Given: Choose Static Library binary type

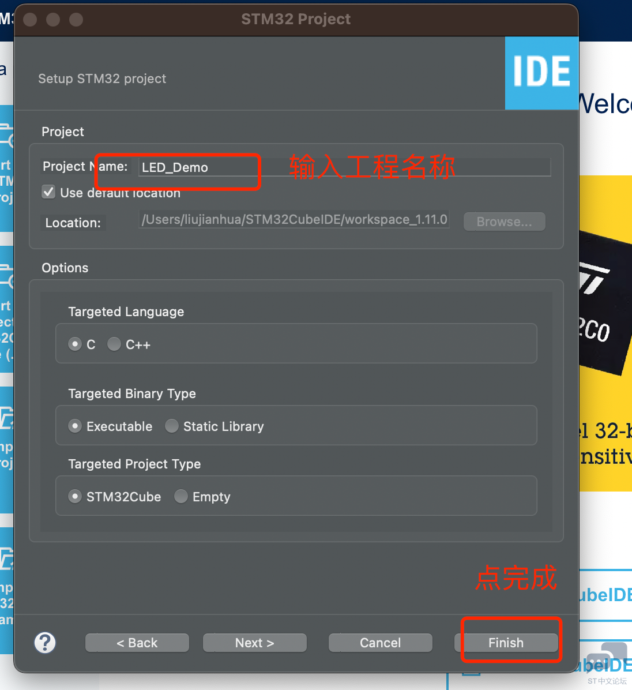Looking at the screenshot, I should pyautogui.click(x=171, y=426).
